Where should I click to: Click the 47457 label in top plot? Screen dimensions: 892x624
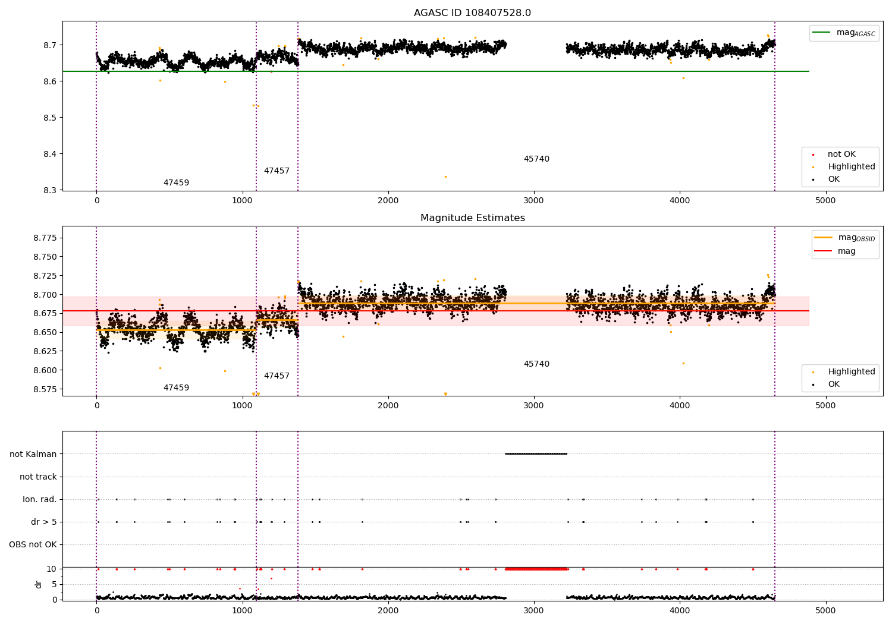(277, 171)
